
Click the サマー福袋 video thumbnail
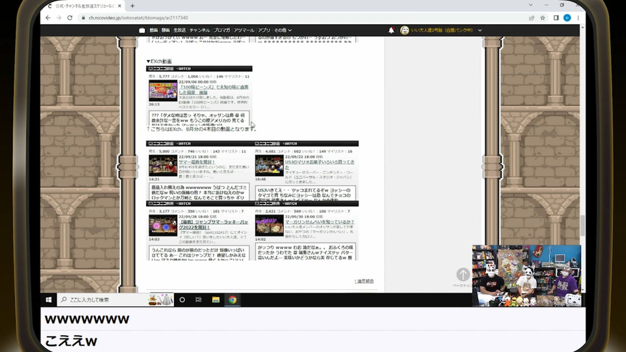[163, 166]
